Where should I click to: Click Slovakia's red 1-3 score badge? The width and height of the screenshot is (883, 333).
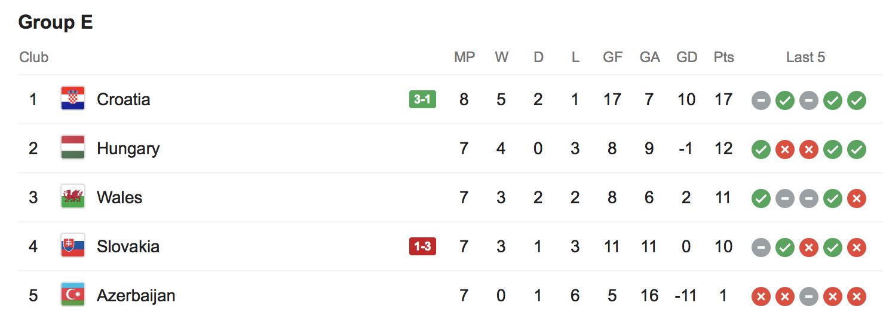pos(422,246)
